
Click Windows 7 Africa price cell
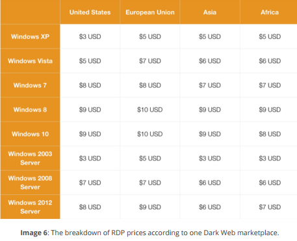pyautogui.click(x=268, y=85)
